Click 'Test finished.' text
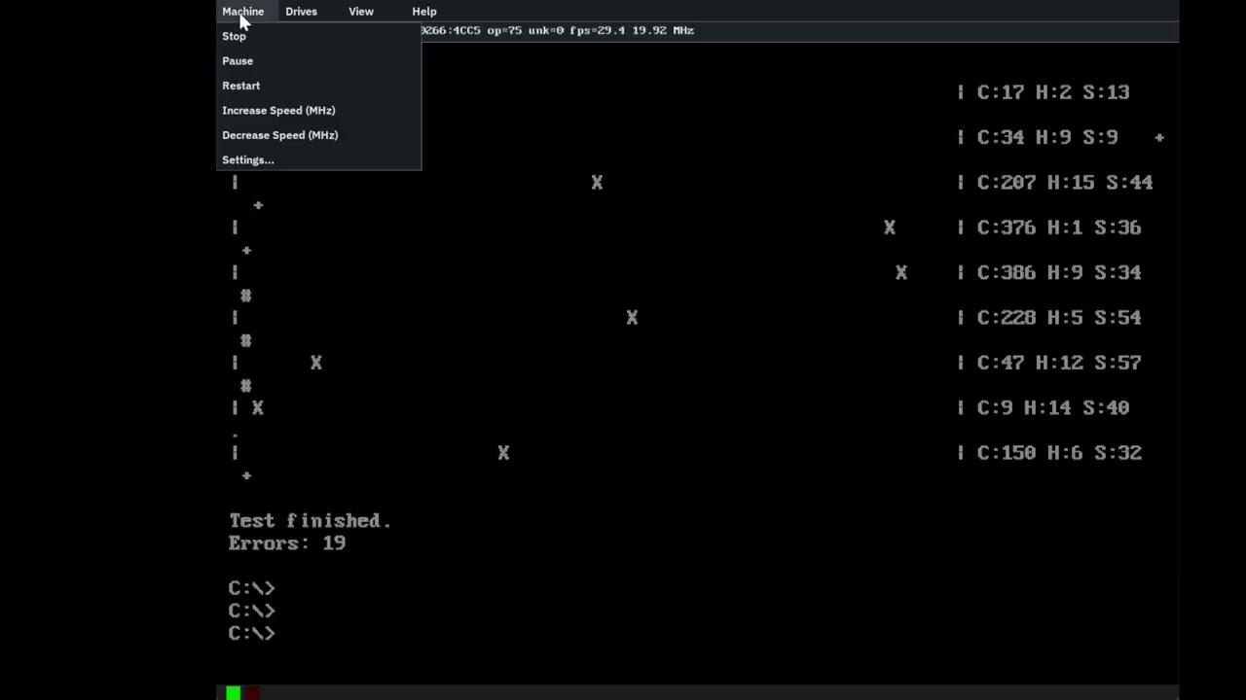This screenshot has width=1246, height=700. point(310,521)
